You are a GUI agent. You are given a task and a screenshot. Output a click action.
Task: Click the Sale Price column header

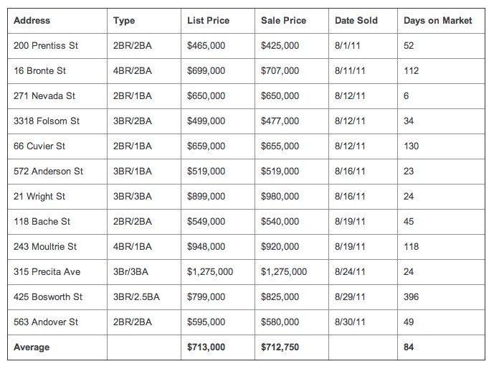(x=282, y=21)
